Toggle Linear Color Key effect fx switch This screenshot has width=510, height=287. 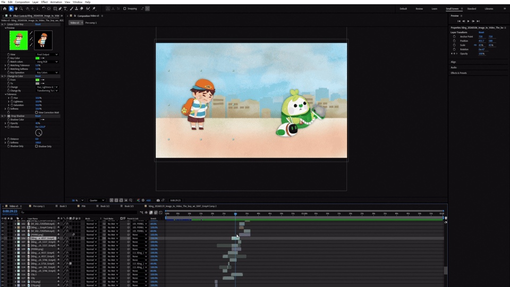5,24
